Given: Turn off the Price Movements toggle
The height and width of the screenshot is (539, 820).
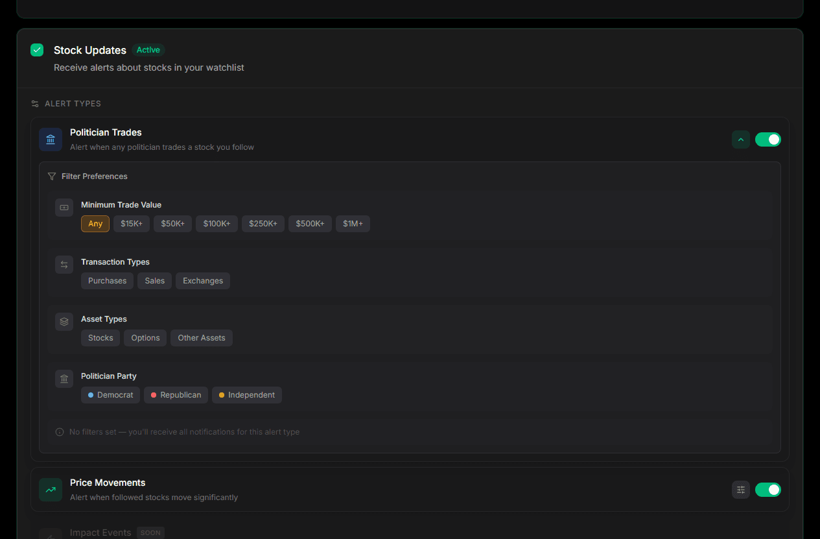Looking at the screenshot, I should (x=767, y=490).
